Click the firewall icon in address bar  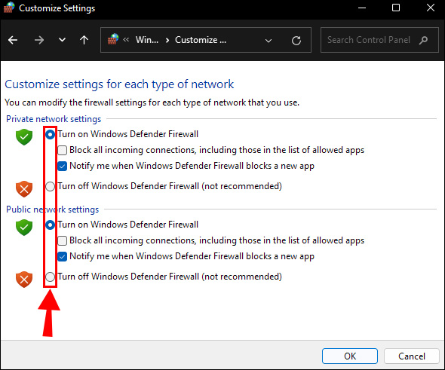(113, 39)
